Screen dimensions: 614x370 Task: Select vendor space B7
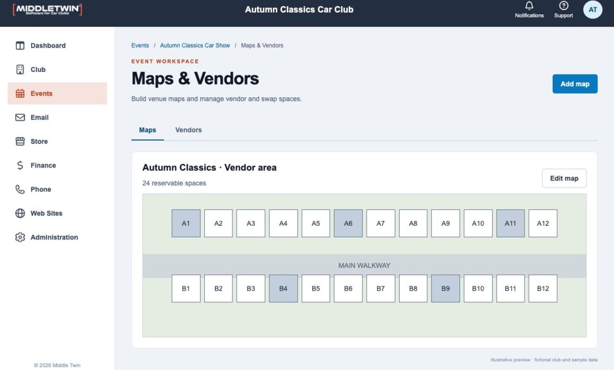(x=381, y=289)
